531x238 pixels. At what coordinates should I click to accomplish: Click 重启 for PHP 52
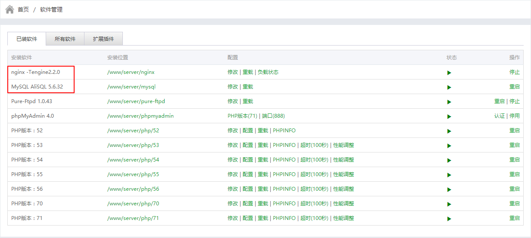[x=515, y=131]
